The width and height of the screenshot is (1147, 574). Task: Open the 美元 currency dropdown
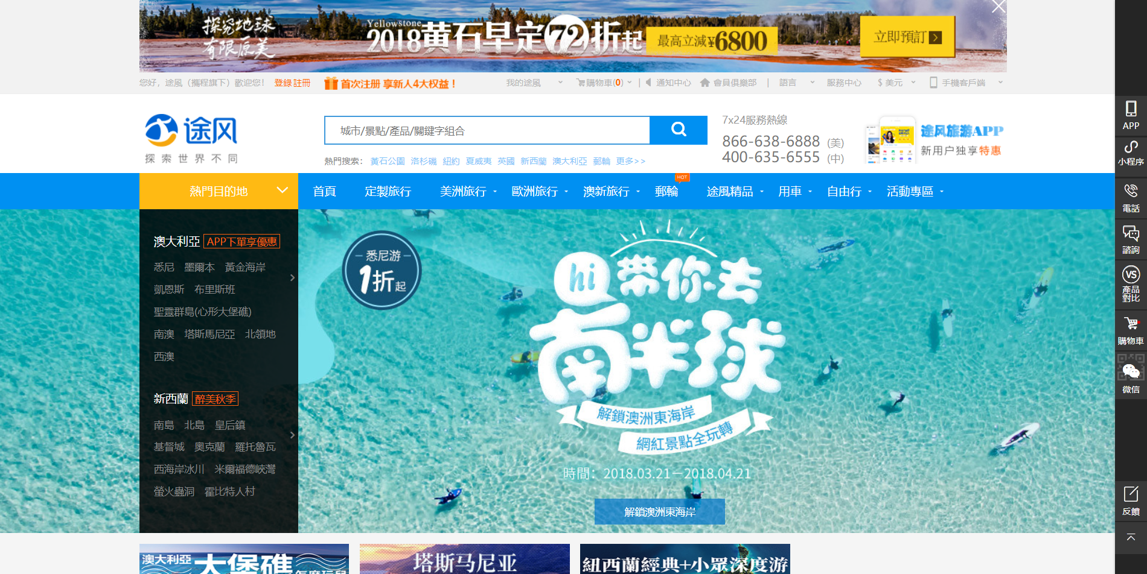[896, 83]
